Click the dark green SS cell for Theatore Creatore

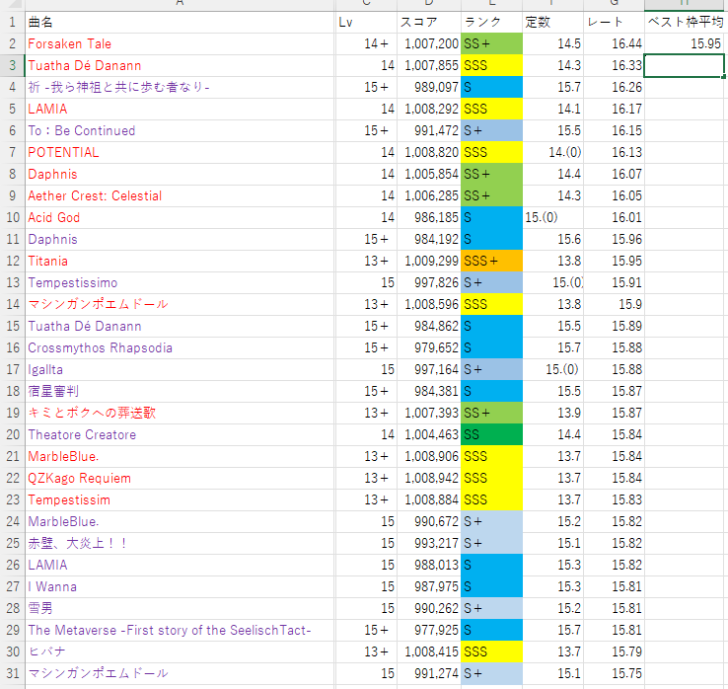point(491,434)
